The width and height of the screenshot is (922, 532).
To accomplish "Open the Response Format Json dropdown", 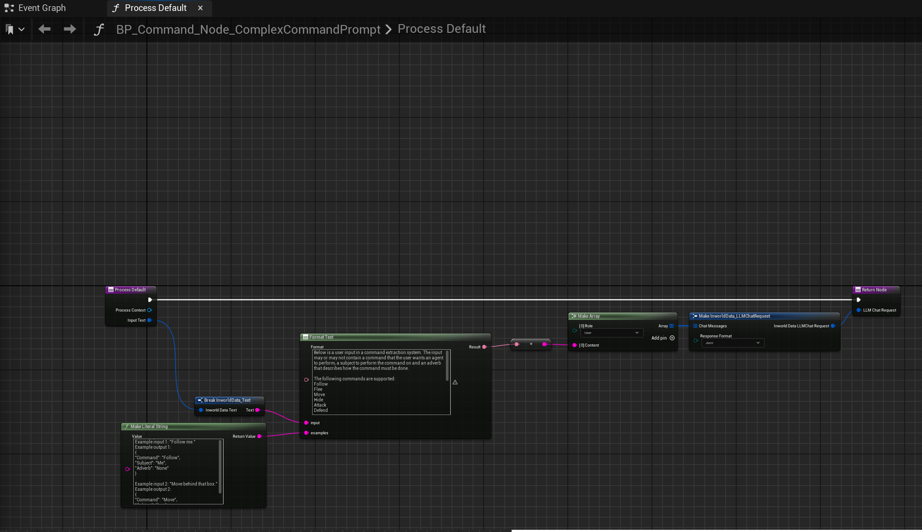I will point(733,343).
